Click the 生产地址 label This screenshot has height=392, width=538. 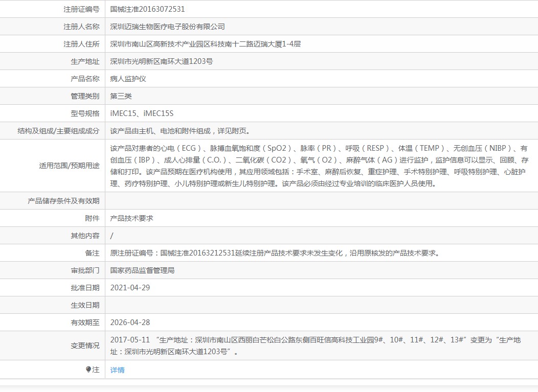tap(85, 62)
